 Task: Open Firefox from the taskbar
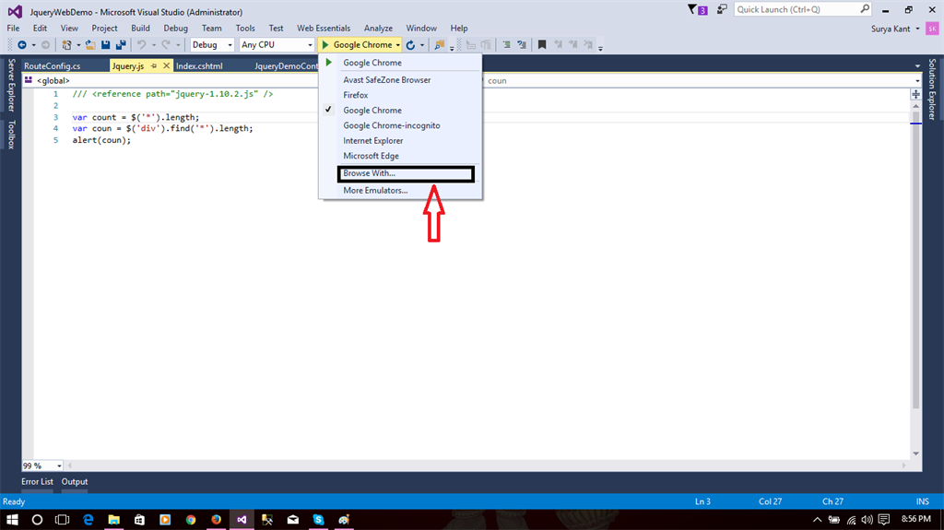(x=216, y=519)
